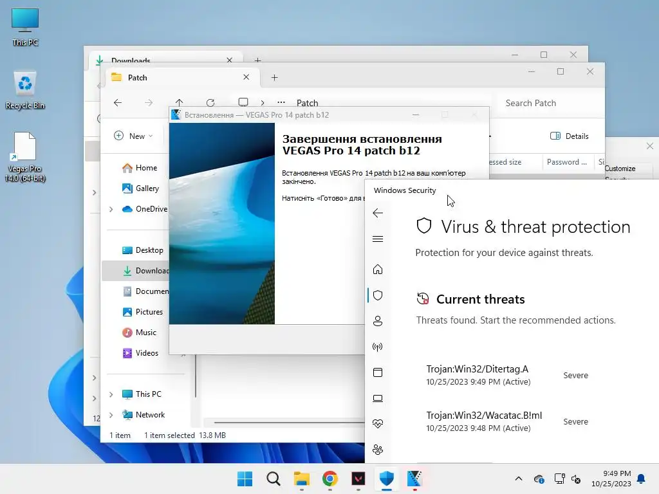The image size is (659, 494).
Task: Switch to the Patch explorer tab
Action: [181, 77]
